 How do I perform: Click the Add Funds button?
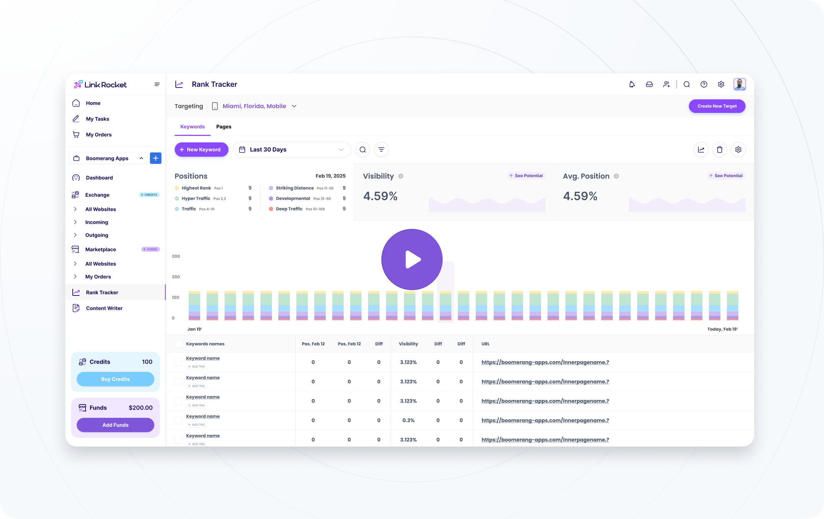[x=115, y=425]
